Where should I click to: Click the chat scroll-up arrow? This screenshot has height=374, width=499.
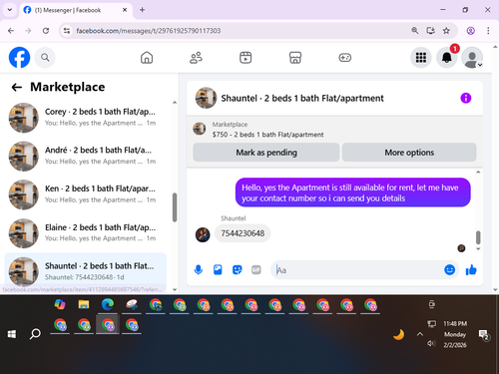478,172
